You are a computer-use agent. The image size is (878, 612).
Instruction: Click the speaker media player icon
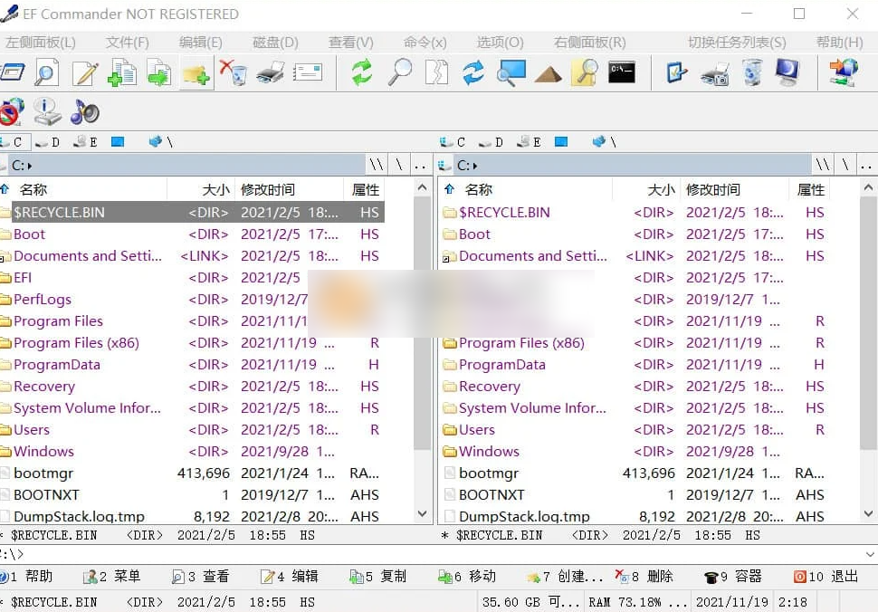pyautogui.click(x=84, y=111)
